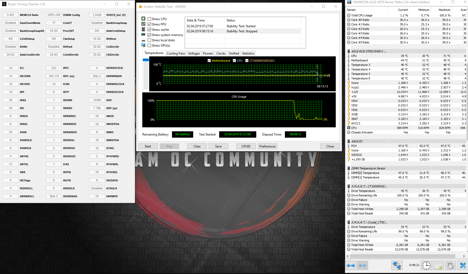
Task: Start logging with the sheet-plus icon
Action: pyautogui.click(x=439, y=265)
